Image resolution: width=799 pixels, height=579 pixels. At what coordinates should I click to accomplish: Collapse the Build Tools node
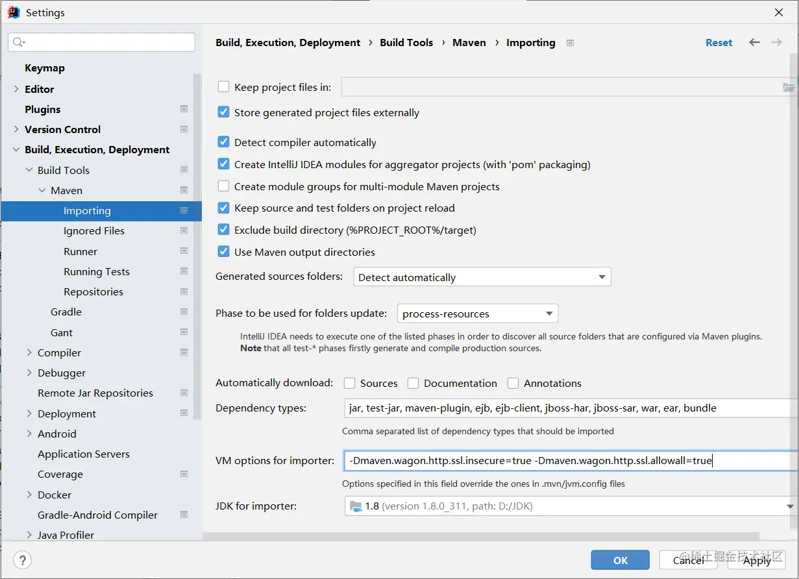(x=29, y=170)
